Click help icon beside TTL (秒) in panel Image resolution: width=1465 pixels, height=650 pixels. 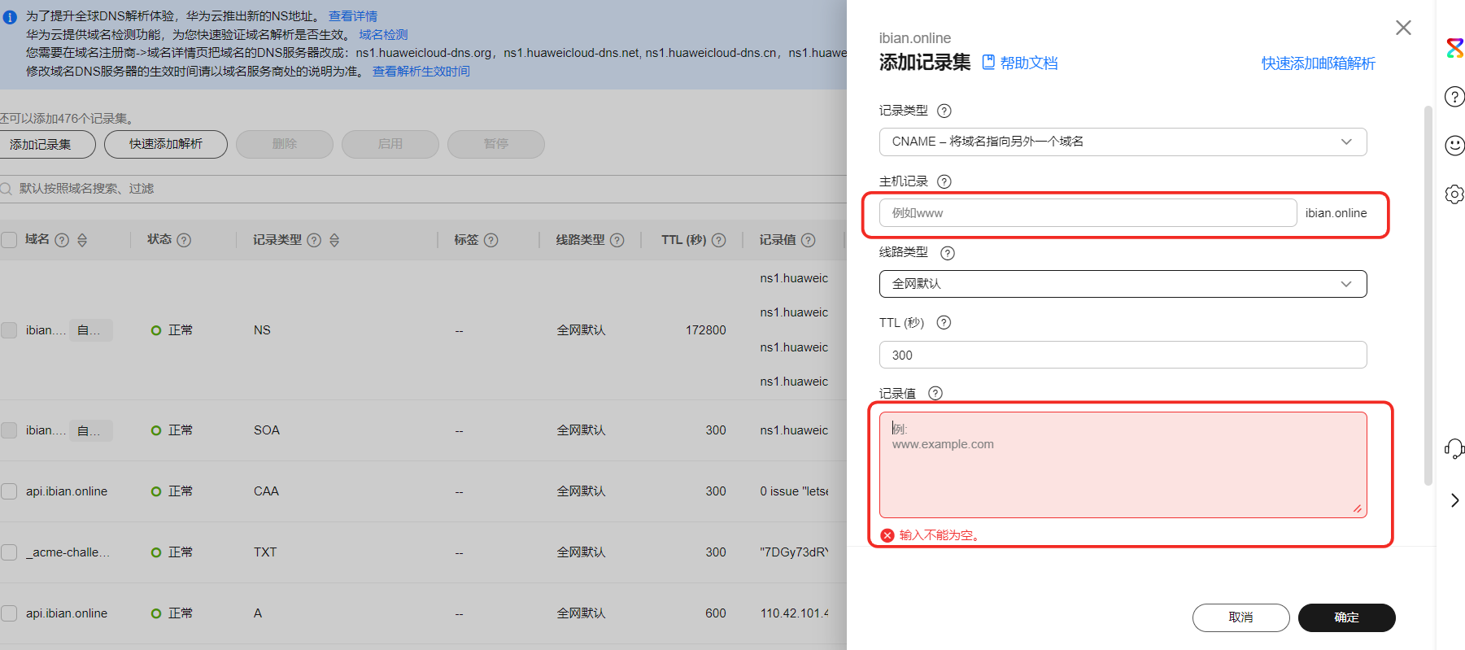[944, 322]
